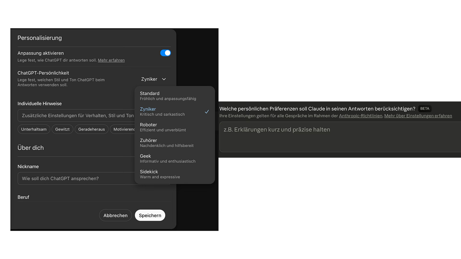
Task: Click the Abbrechen button
Action: [116, 215]
